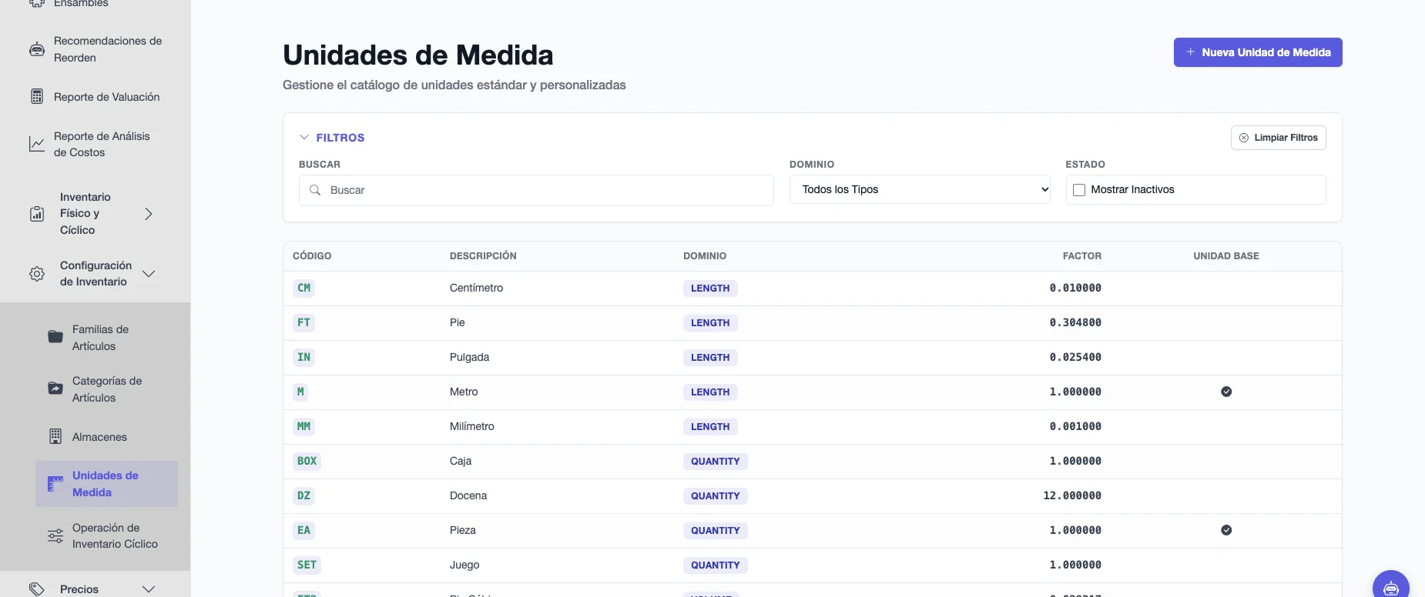Open the assistant bot floating button
1425x597 pixels.
(x=1391, y=587)
